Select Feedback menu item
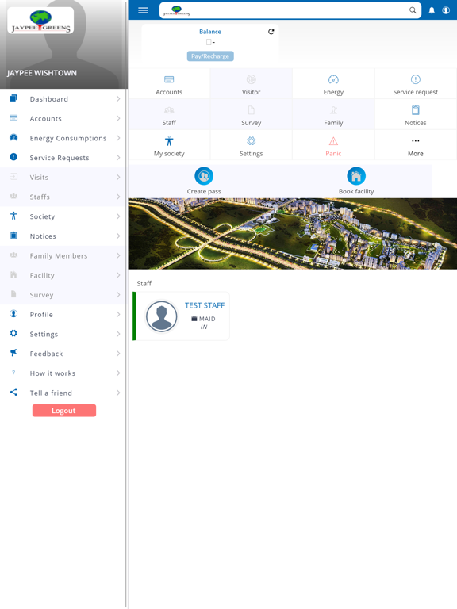The image size is (457, 609). 63,354
